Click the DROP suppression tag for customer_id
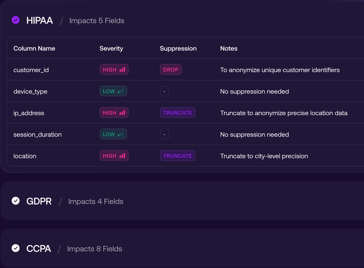Viewport: 364px width, 268px height. (x=171, y=70)
